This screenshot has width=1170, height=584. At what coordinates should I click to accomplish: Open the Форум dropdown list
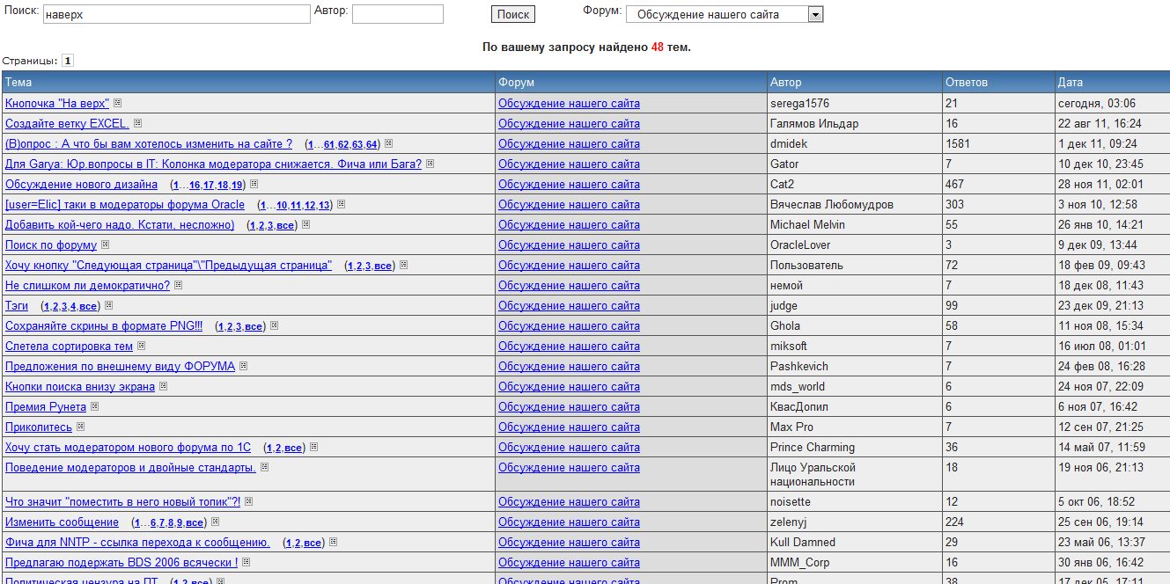pyautogui.click(x=814, y=14)
